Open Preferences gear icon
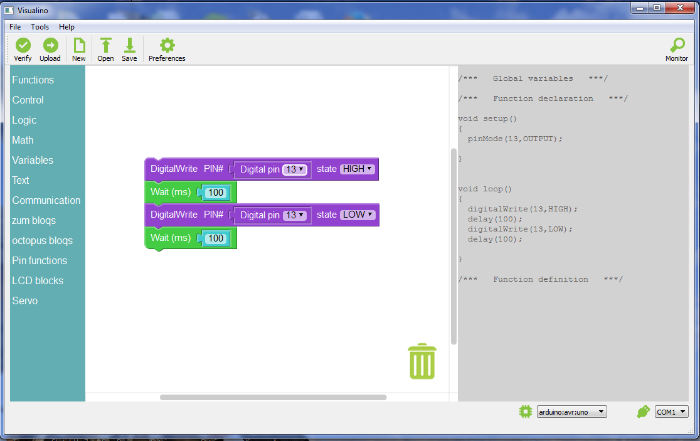 (x=167, y=46)
